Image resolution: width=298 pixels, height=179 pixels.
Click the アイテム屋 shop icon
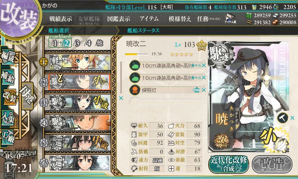pos(230,18)
